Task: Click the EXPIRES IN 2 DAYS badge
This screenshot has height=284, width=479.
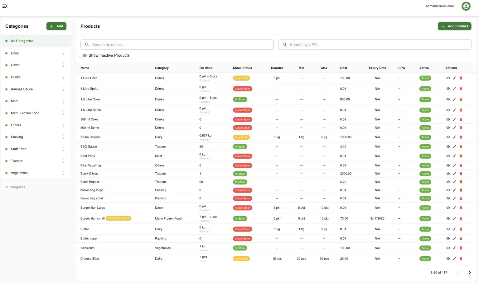Action: click(118, 218)
